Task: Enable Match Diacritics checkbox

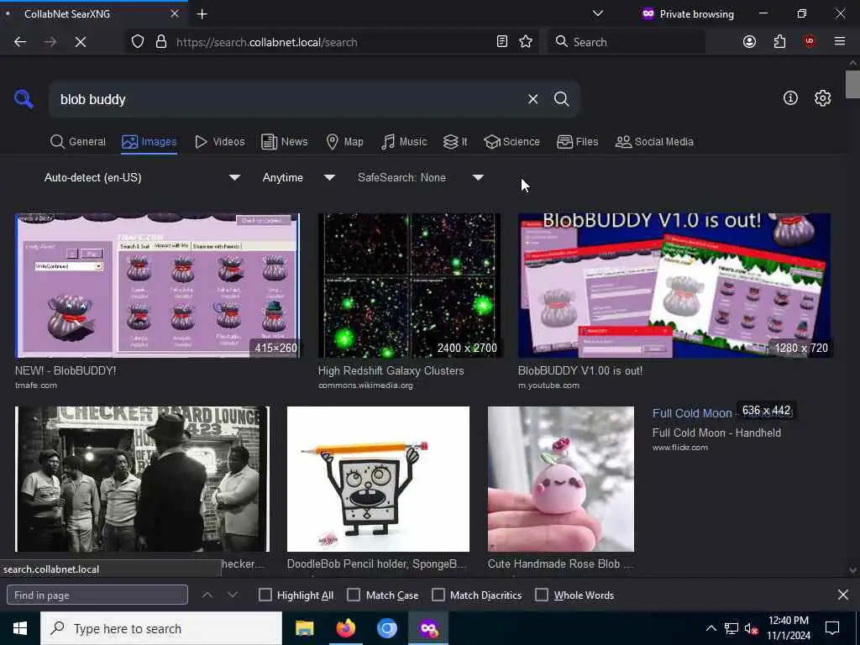Action: click(x=438, y=595)
